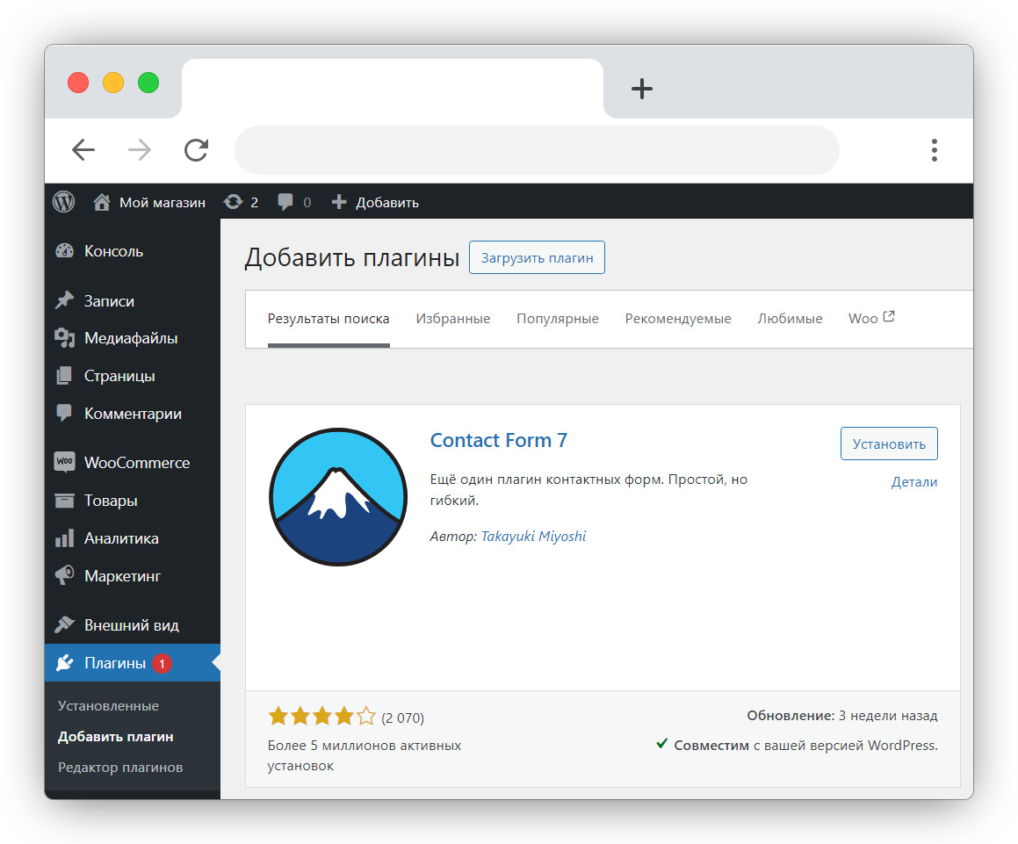Click the Записи pushpin icon

(64, 300)
